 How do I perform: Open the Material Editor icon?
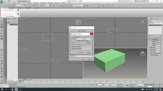coord(102,5)
